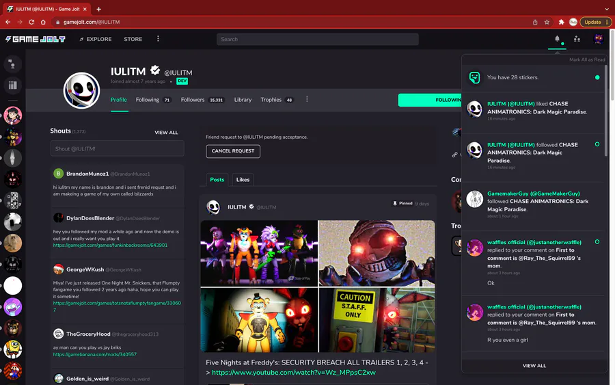
Task: Open the STORE menu
Action: [133, 39]
